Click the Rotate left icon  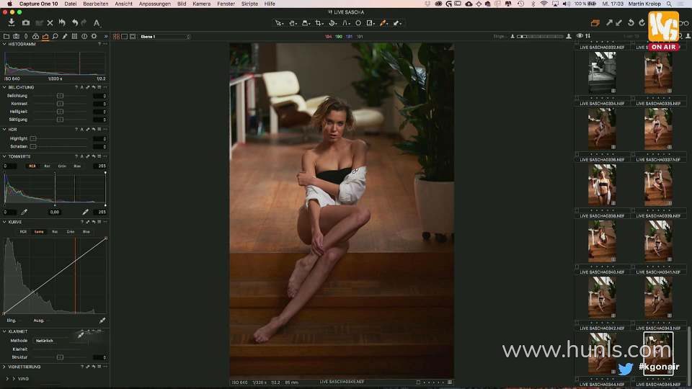tap(631, 23)
